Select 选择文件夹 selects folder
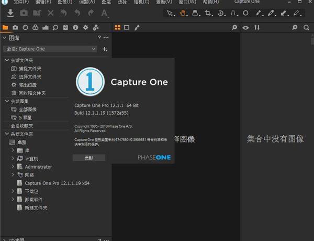This screenshot has height=241, width=314. [30, 77]
